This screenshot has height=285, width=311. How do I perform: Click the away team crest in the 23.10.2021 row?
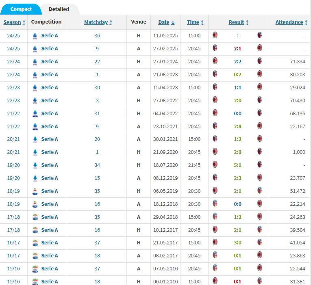(x=260, y=126)
